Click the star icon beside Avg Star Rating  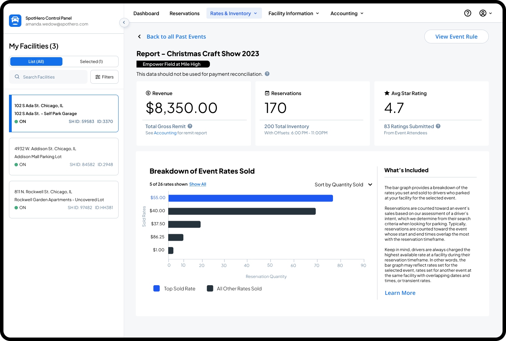387,93
